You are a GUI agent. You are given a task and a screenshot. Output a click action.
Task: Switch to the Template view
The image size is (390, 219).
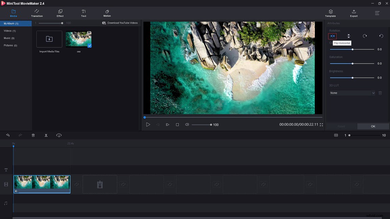[330, 14]
